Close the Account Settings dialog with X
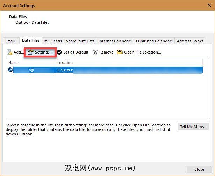Screen dimensions: 215x176 pyautogui.click(x=209, y=5)
